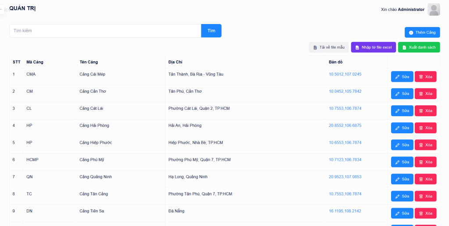This screenshot has height=226, width=449.
Task: Click Nhập từ file excel button
Action: 373,47
